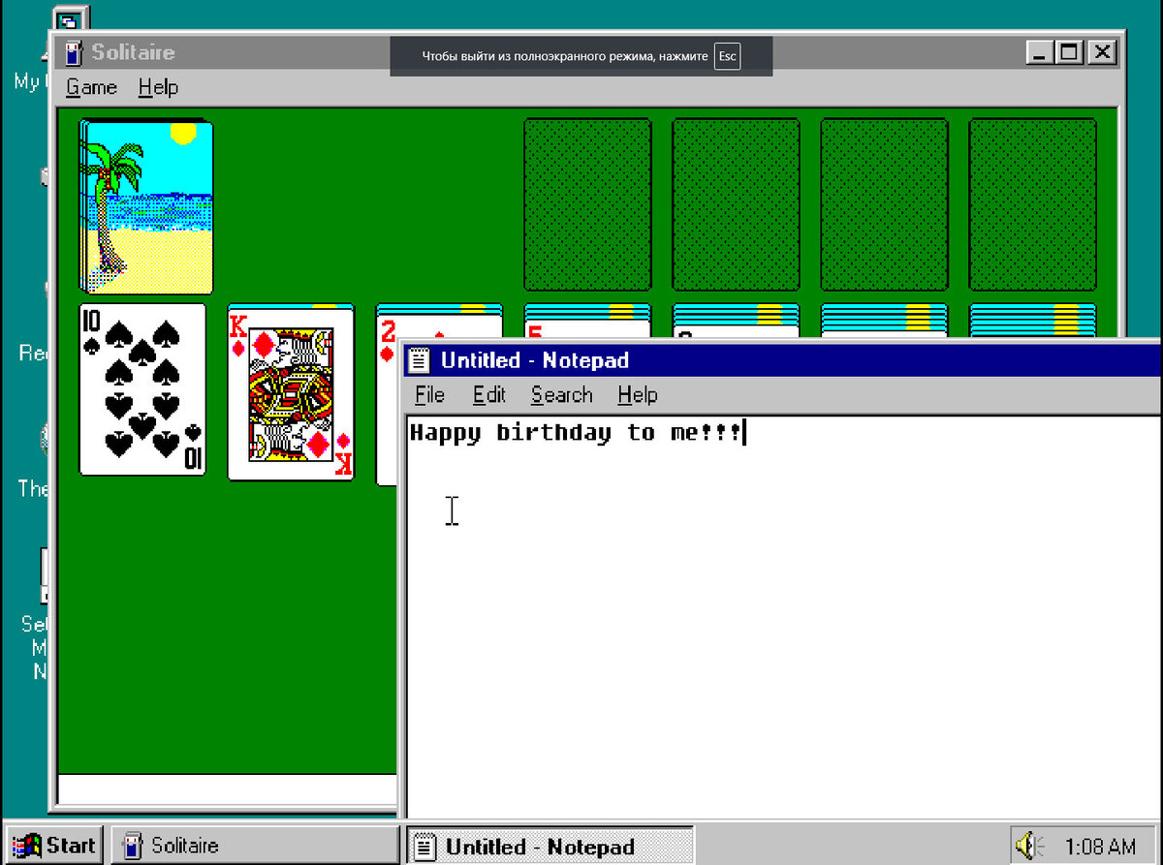Image resolution: width=1163 pixels, height=865 pixels.
Task: Click the fourth empty foundation slot
Action: pos(1032,204)
